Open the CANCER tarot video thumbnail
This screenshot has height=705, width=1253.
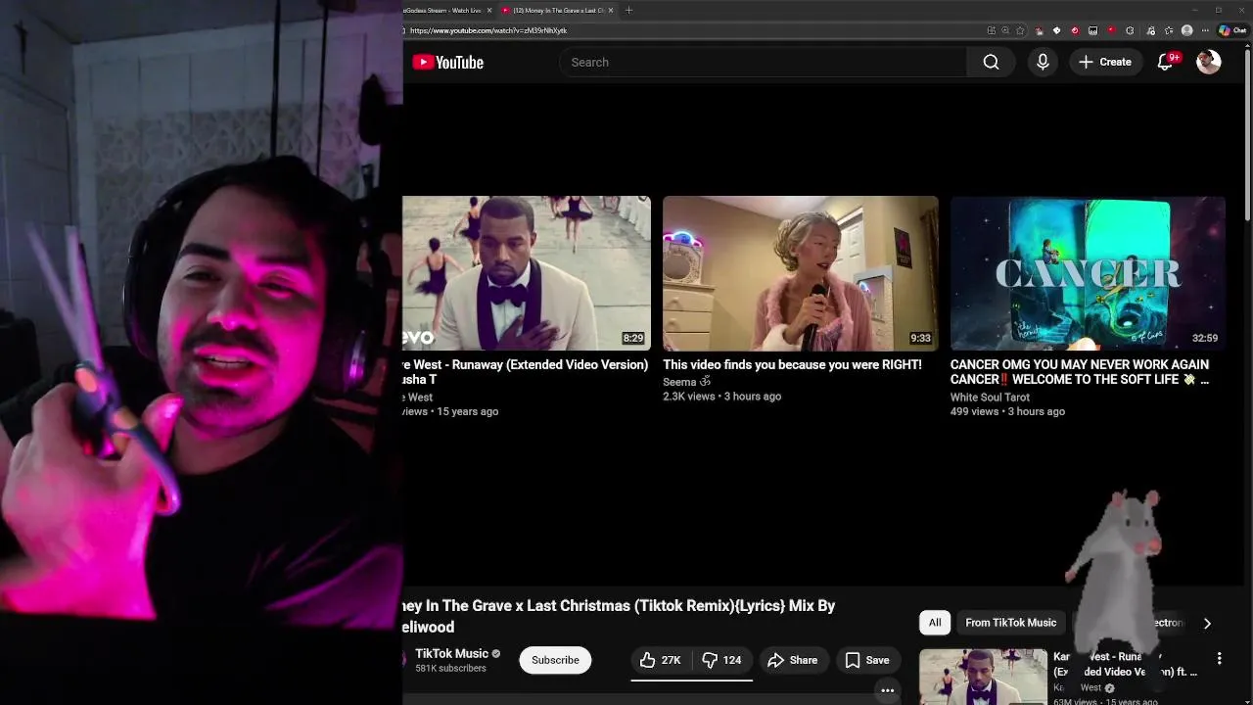[1088, 273]
